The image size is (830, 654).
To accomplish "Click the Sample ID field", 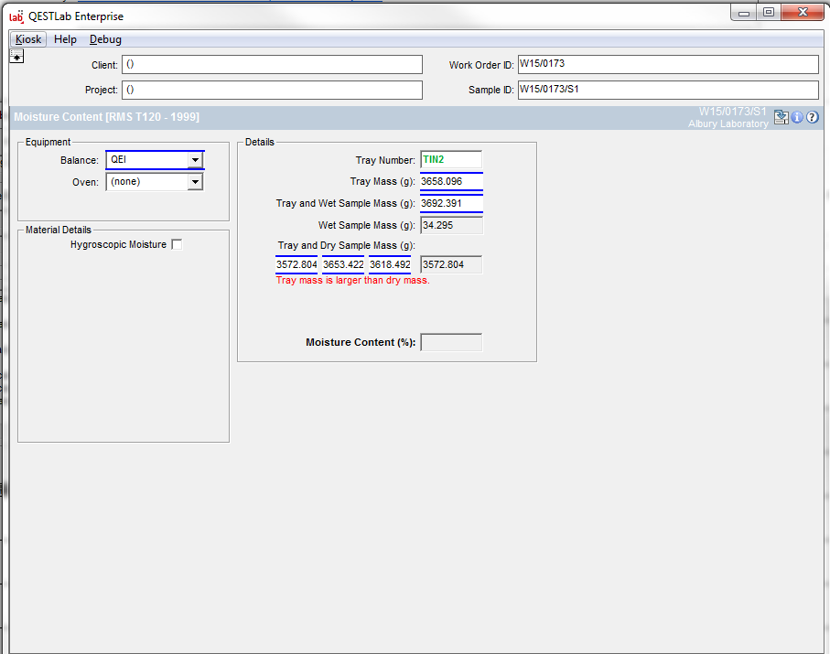I will coord(667,90).
